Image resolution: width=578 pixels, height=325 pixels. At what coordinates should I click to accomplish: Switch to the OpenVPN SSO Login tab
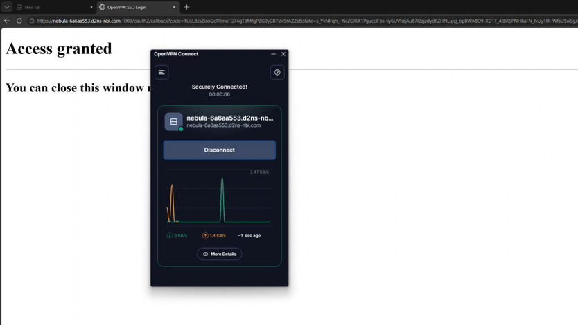click(137, 7)
